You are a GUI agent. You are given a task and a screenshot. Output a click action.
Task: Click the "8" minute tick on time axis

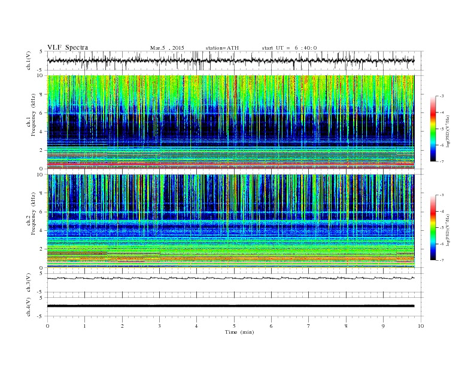346,326
